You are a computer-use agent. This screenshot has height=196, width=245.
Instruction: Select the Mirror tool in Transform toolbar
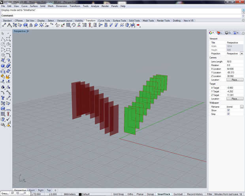point(31,25)
